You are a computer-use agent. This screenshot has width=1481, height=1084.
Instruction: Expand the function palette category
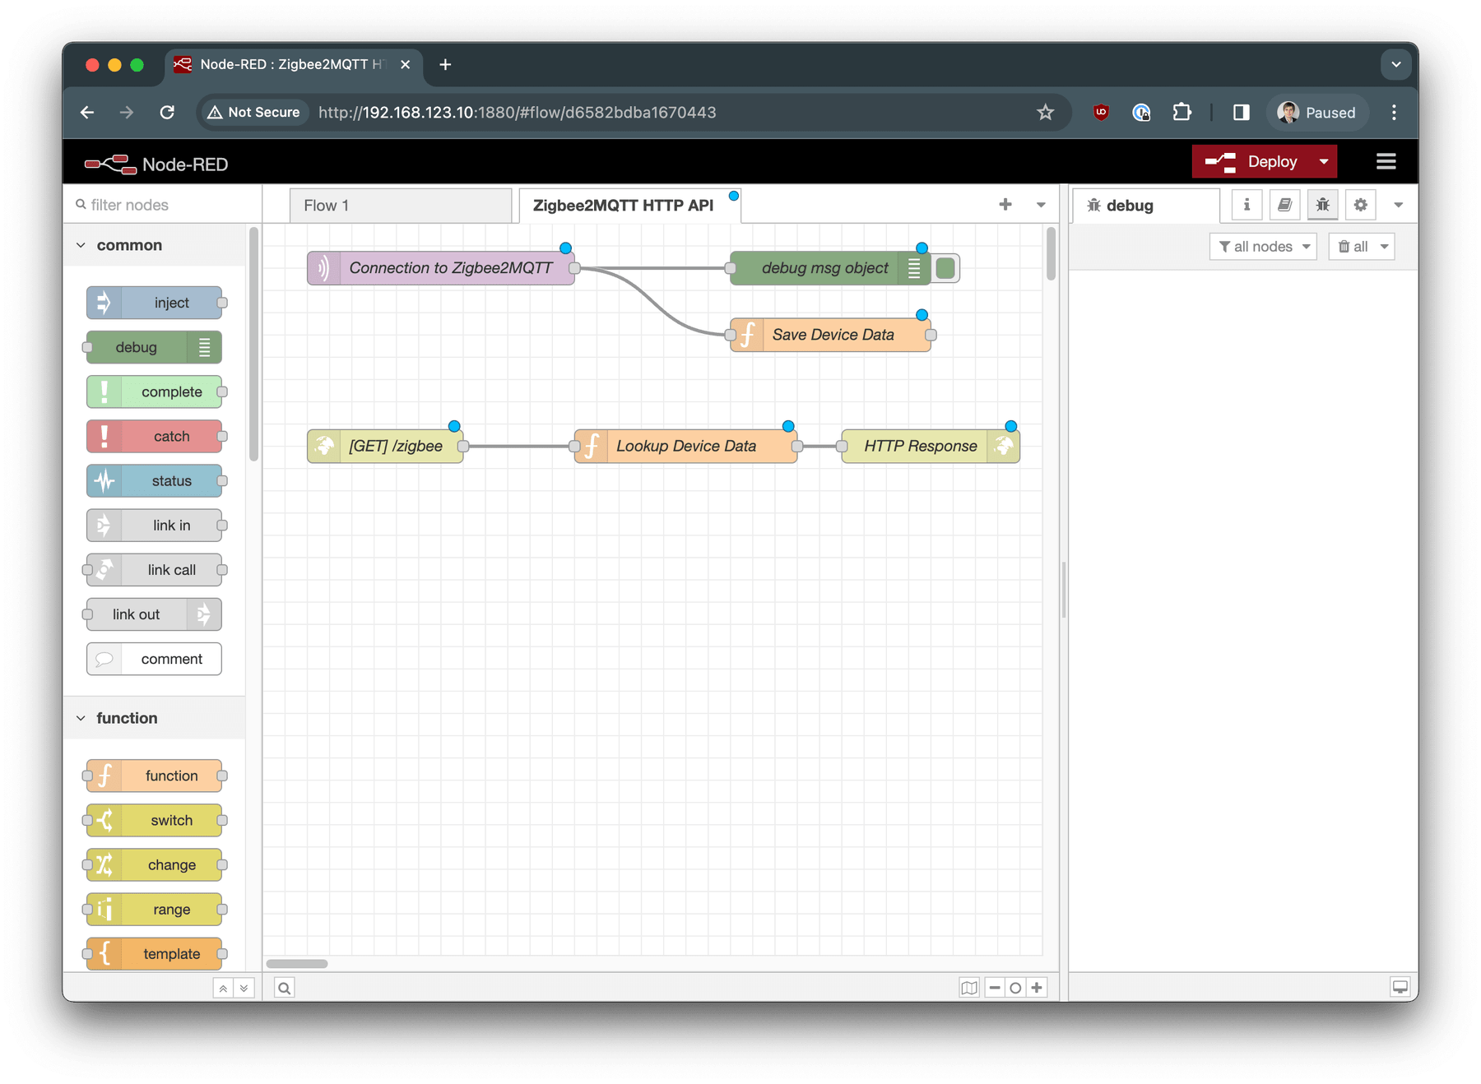81,717
